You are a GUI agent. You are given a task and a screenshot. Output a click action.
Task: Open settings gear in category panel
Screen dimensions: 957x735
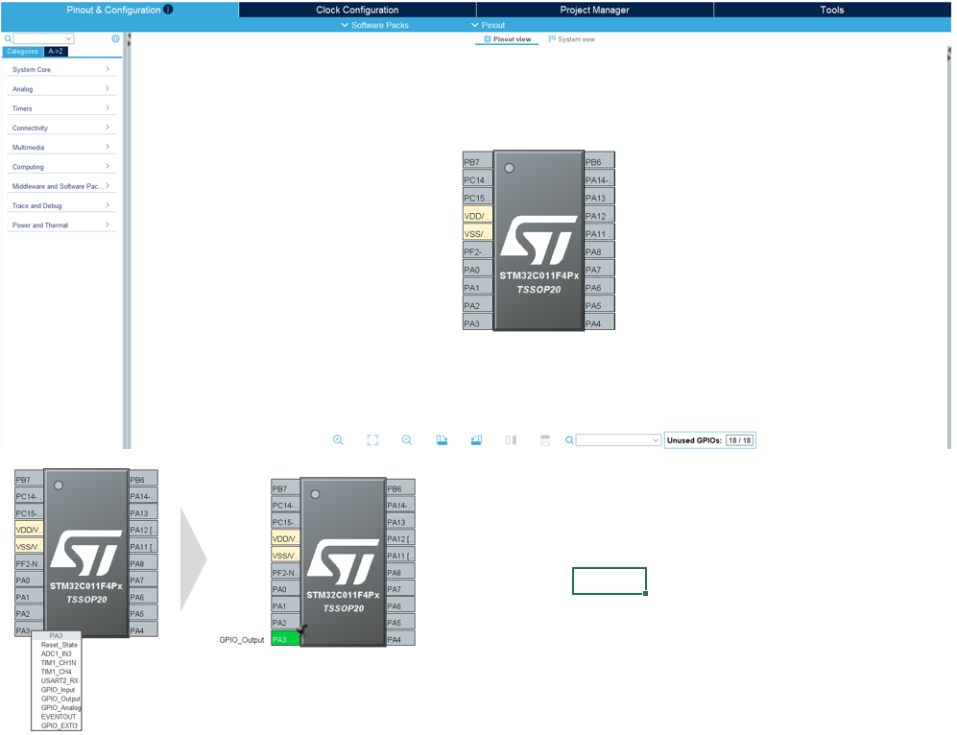coord(115,38)
